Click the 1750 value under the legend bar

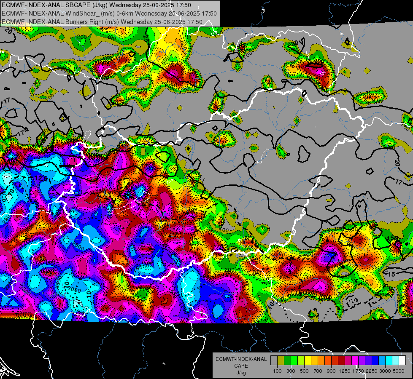358,371
